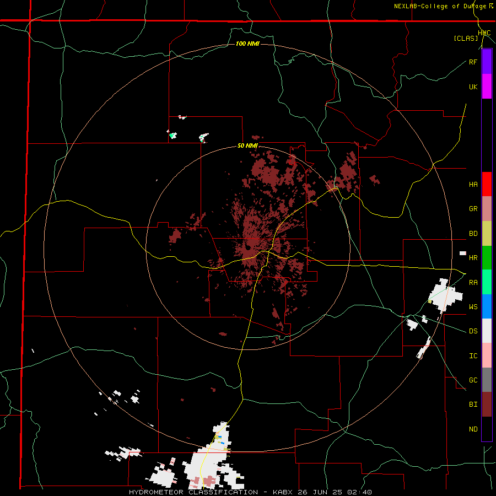Click the HHC product code text
Image resolution: width=496 pixels, height=496 pixels.
click(484, 33)
